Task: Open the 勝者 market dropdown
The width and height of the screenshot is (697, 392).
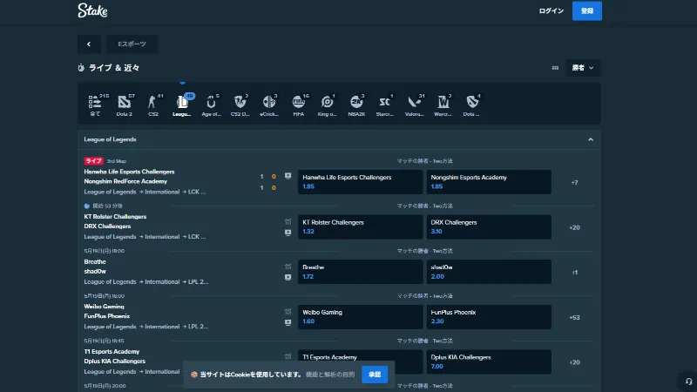Action: pyautogui.click(x=583, y=68)
